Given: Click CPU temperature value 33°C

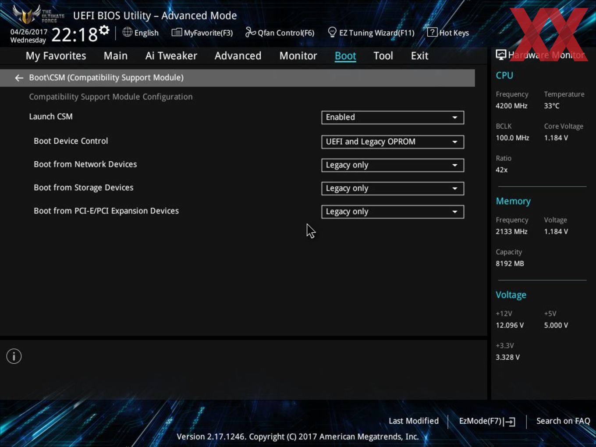Looking at the screenshot, I should 552,106.
